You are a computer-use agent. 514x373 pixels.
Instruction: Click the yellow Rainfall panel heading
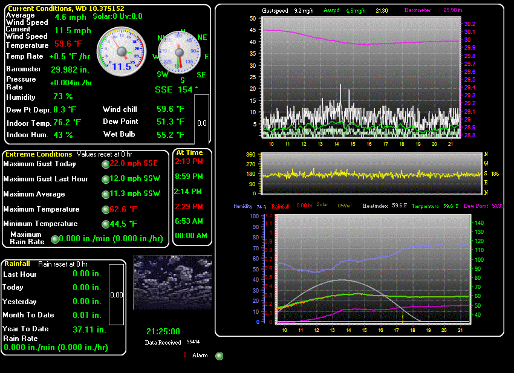[18, 264]
